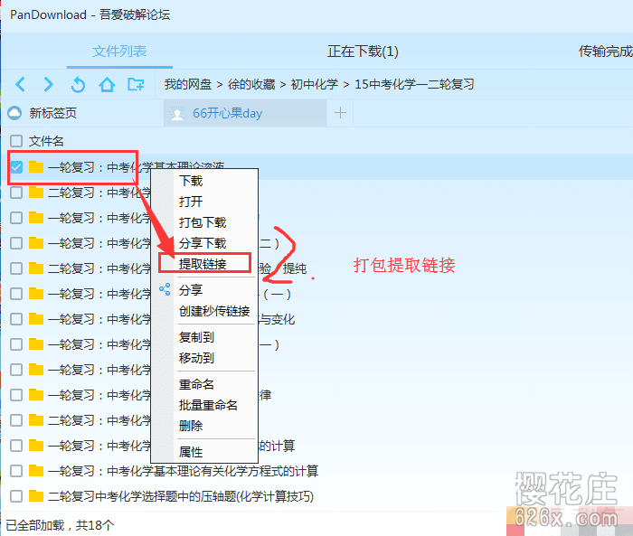Check the box of row ending 与变化
The image size is (633, 536).
pyautogui.click(x=16, y=319)
